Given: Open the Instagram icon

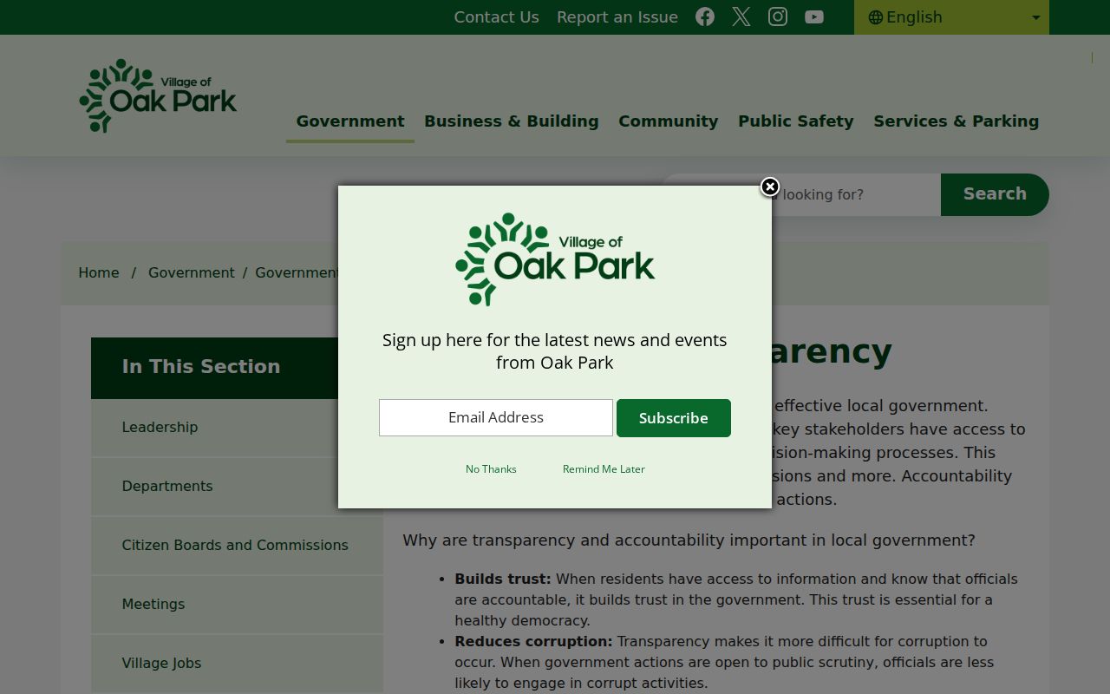Looking at the screenshot, I should click(778, 17).
